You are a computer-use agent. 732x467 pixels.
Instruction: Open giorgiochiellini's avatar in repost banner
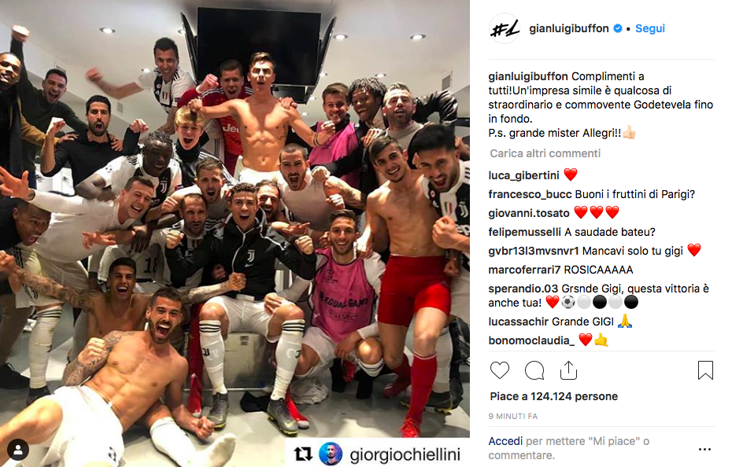[x=331, y=454]
